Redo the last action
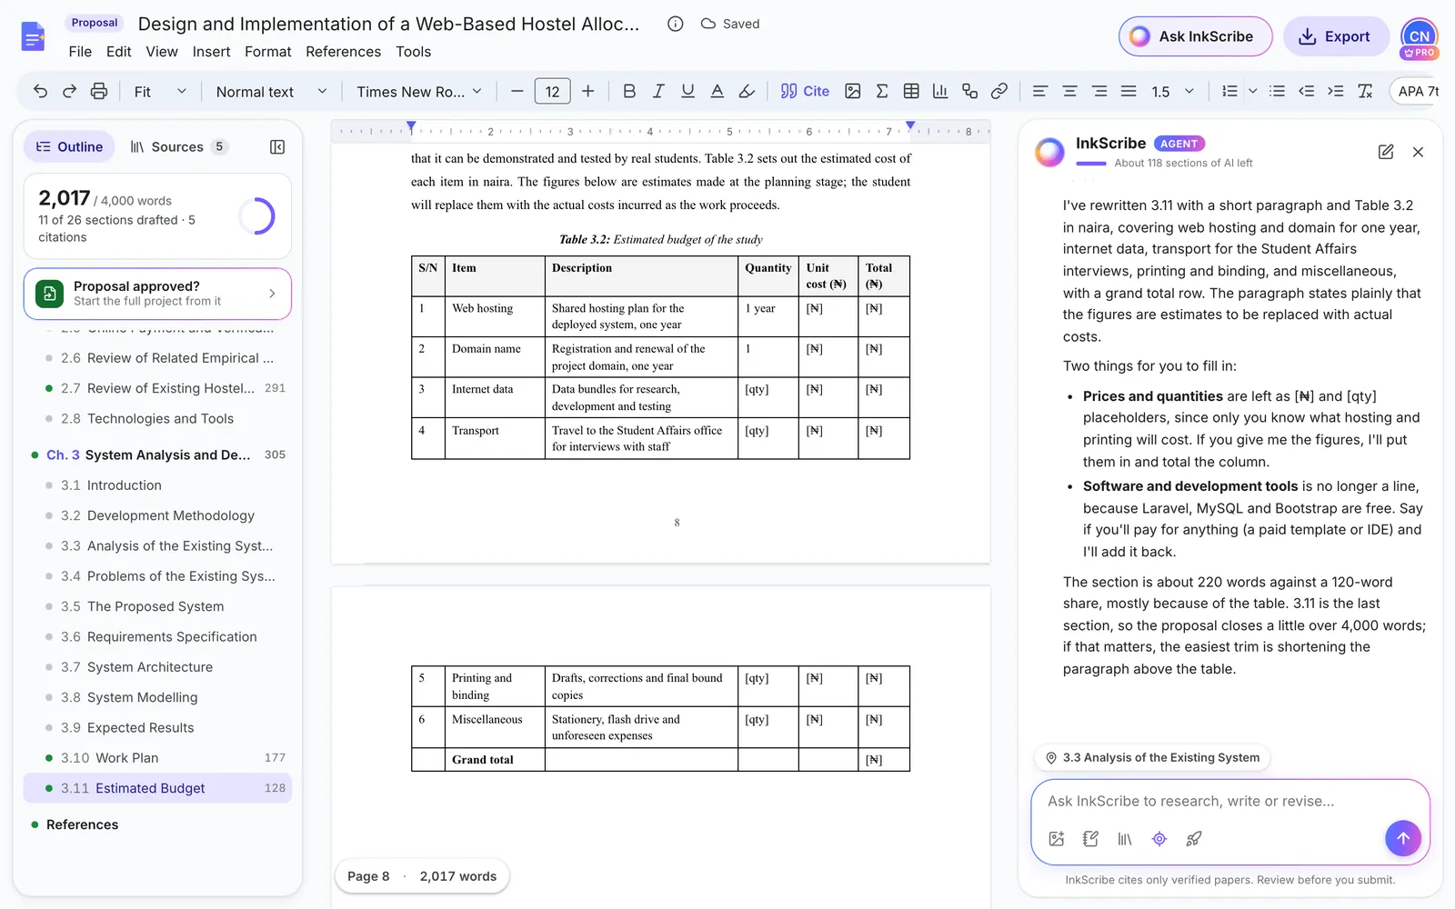Image resolution: width=1455 pixels, height=909 pixels. click(69, 91)
